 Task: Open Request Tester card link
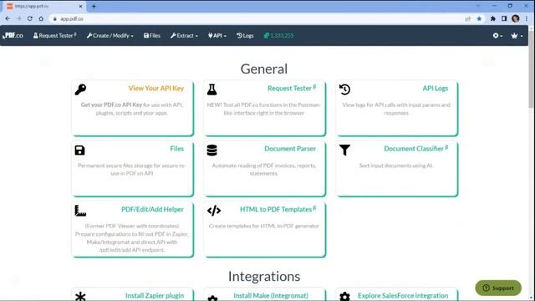coord(292,89)
